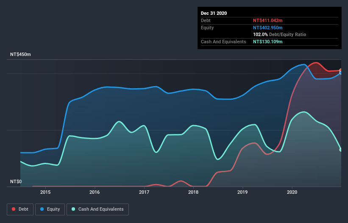Click the teal Cash end-point marker

[341, 150]
